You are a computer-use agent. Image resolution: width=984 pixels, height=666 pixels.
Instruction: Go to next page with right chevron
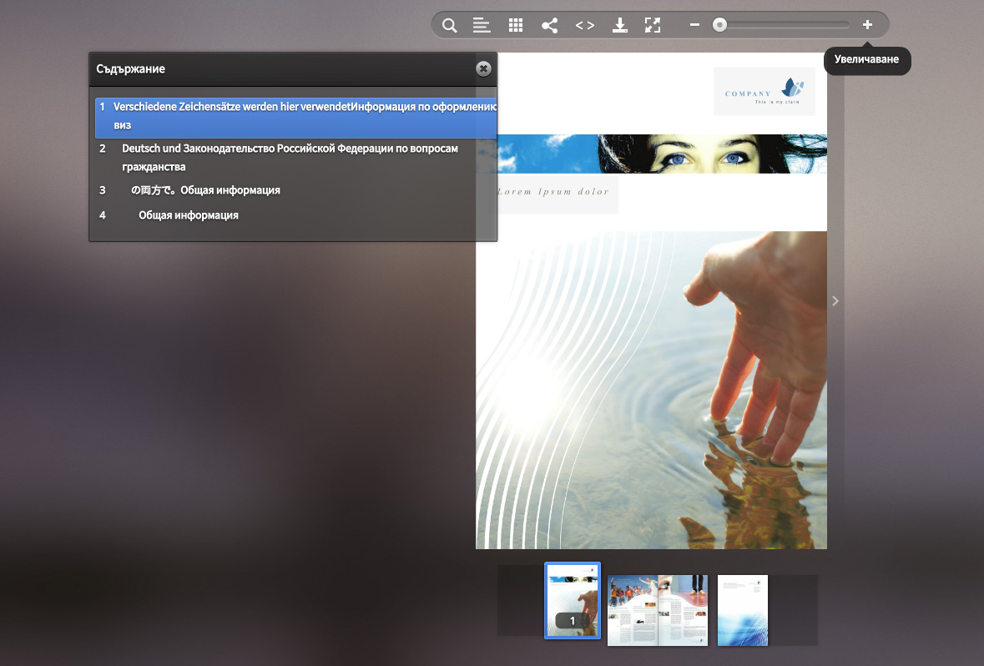pyautogui.click(x=835, y=301)
